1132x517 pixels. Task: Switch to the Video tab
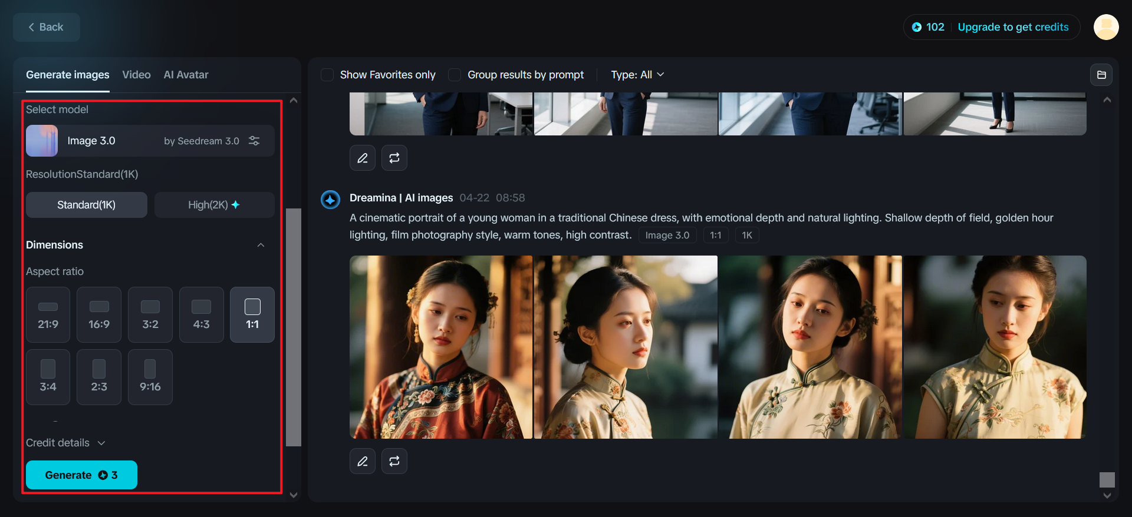(136, 75)
